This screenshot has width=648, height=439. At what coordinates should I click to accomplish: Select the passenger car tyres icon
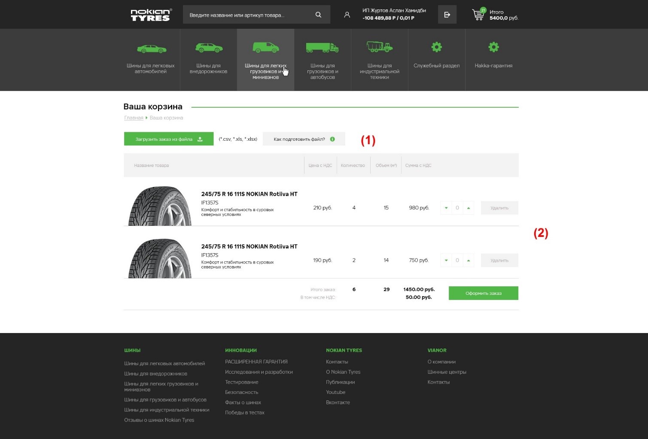(x=151, y=48)
